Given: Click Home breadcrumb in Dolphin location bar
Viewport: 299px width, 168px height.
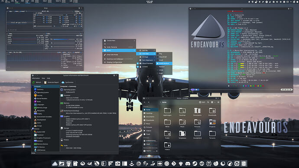Looking at the screenshot, I should [164, 102].
